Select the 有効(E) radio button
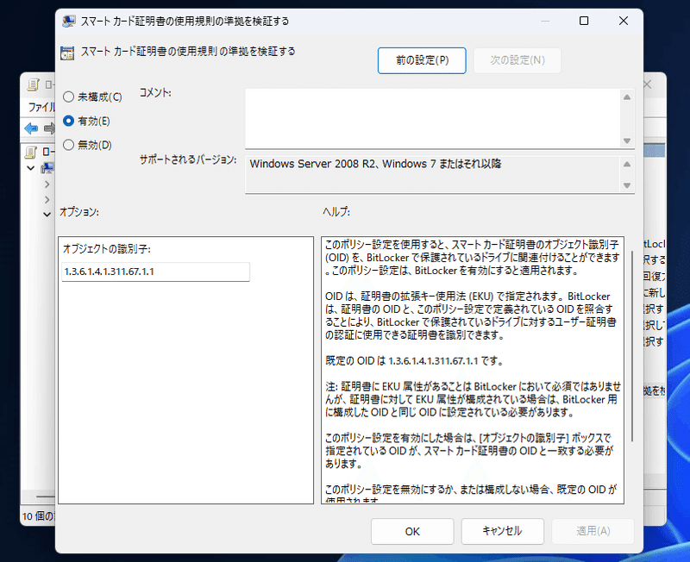This screenshot has width=690, height=562. click(x=68, y=121)
